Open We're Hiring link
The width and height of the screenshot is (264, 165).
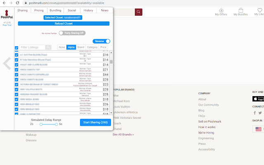point(206,133)
